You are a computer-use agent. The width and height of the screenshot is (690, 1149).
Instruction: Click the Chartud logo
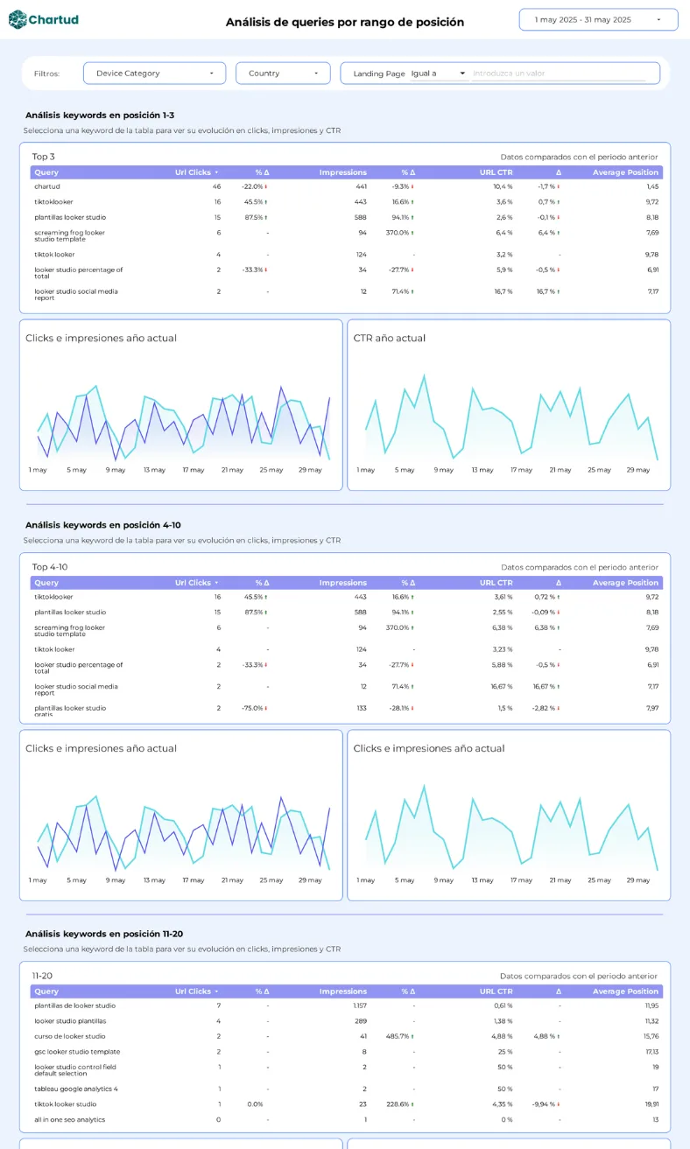[43, 19]
